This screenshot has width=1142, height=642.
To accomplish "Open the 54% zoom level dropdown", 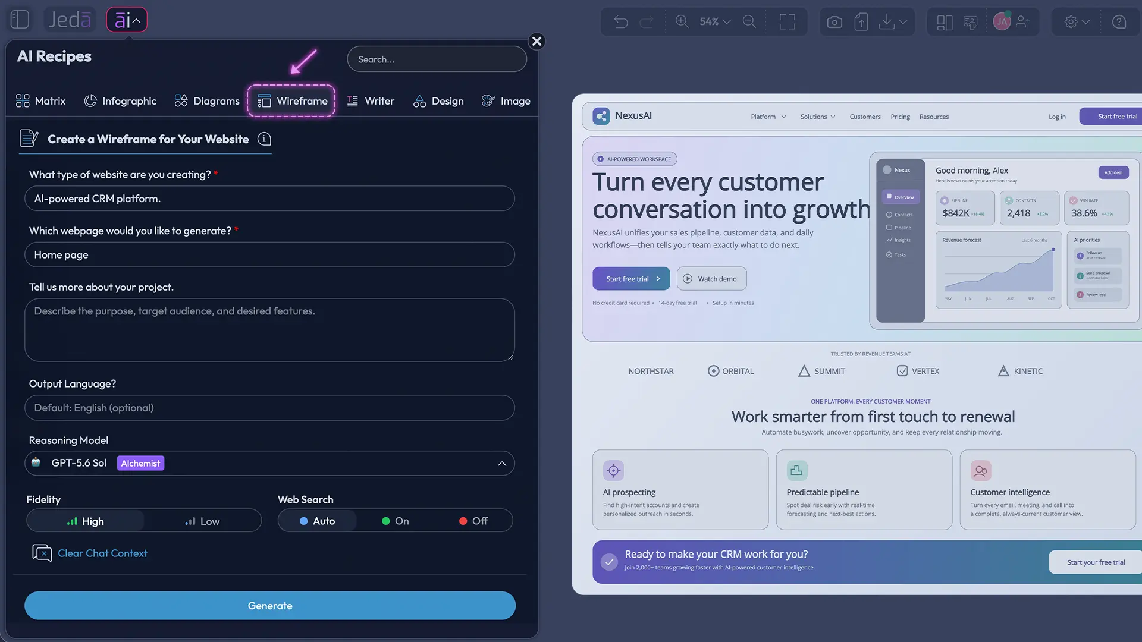I will 715,22.
